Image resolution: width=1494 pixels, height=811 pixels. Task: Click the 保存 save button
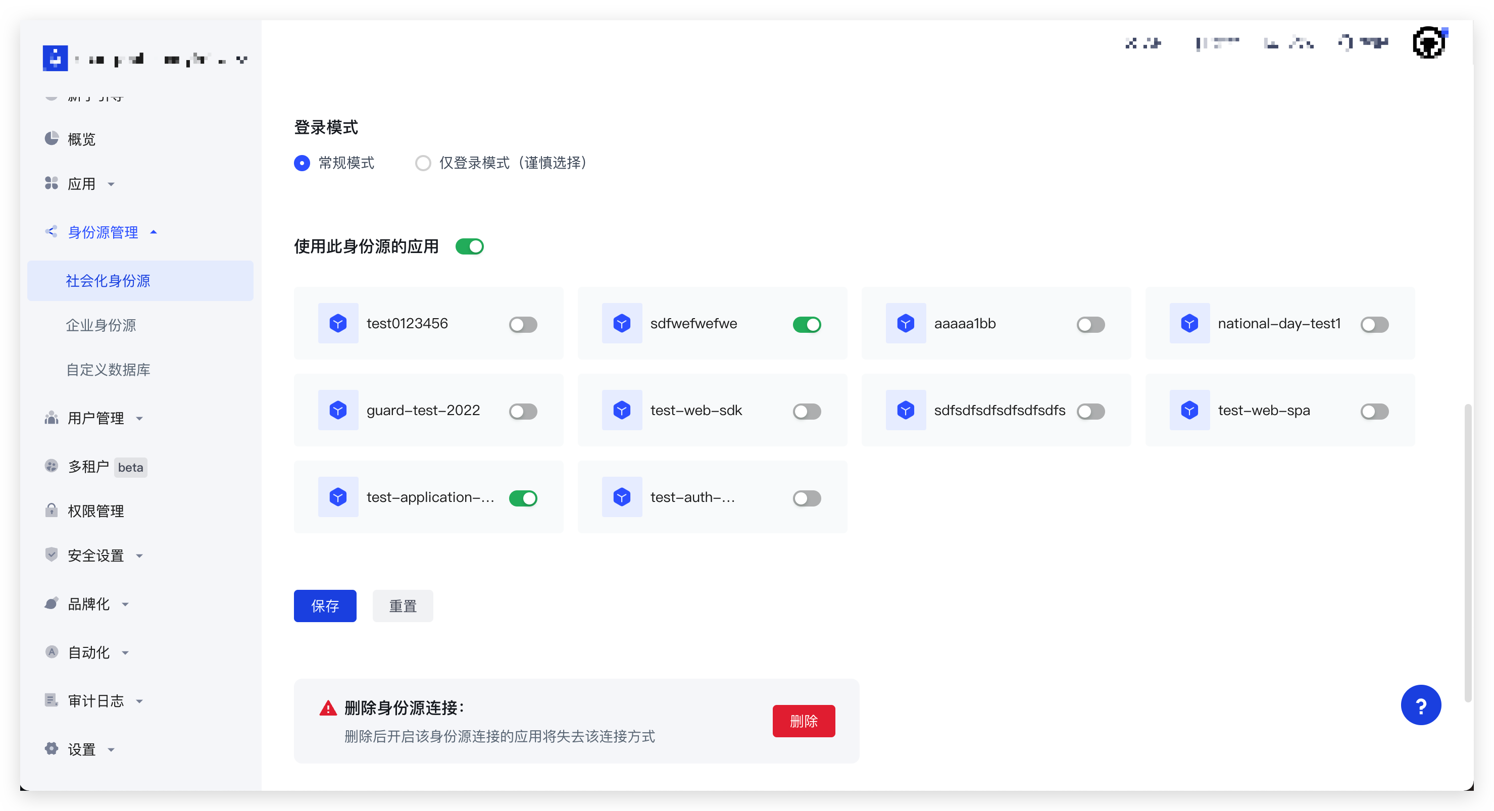tap(325, 606)
